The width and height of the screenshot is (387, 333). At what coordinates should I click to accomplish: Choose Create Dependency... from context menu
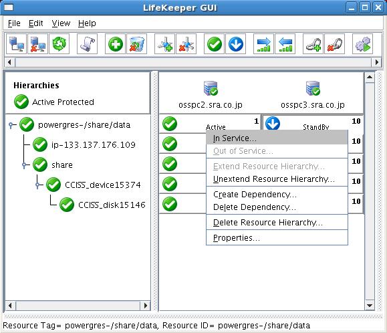pyautogui.click(x=277, y=195)
